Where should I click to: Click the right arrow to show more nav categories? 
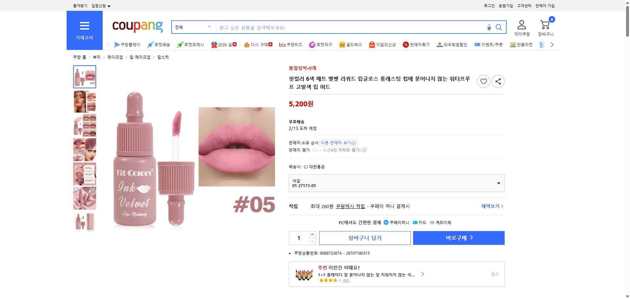[552, 44]
